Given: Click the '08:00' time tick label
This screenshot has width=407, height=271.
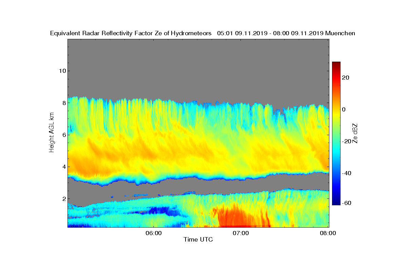Looking at the screenshot, I should [329, 233].
